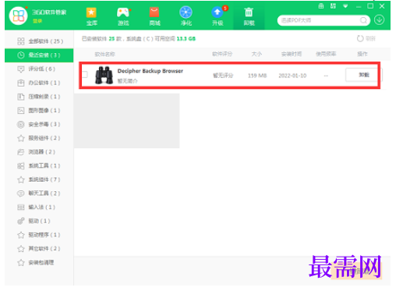
Task: Click the 暂无简介 description text
Action: pos(127,81)
